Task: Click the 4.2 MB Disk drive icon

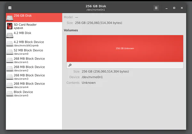Action: (x=10, y=35)
